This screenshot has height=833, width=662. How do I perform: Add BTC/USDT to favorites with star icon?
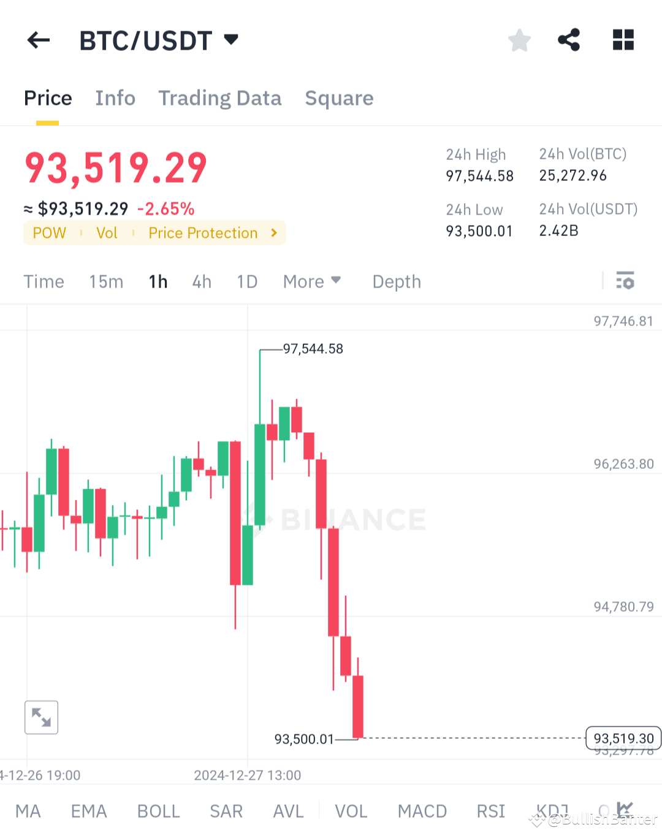pyautogui.click(x=519, y=40)
